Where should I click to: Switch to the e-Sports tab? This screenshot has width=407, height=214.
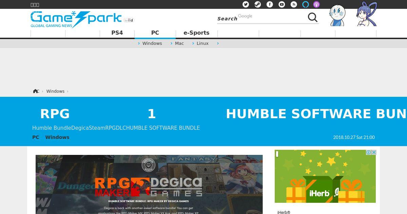click(x=196, y=33)
